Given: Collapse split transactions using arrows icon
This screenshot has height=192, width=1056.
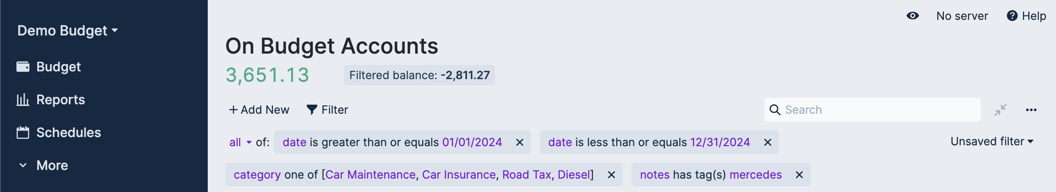Looking at the screenshot, I should pyautogui.click(x=1001, y=110).
